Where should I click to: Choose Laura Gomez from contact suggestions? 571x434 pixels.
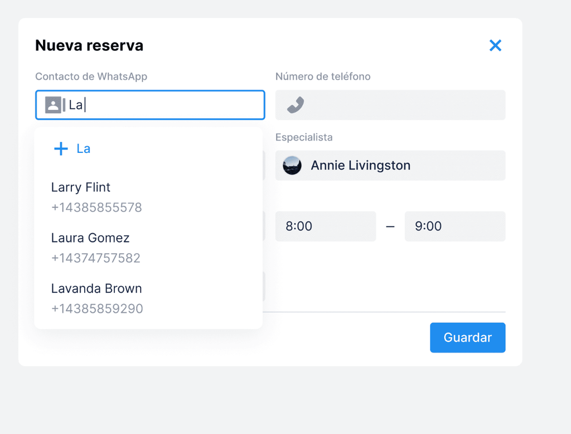90,238
